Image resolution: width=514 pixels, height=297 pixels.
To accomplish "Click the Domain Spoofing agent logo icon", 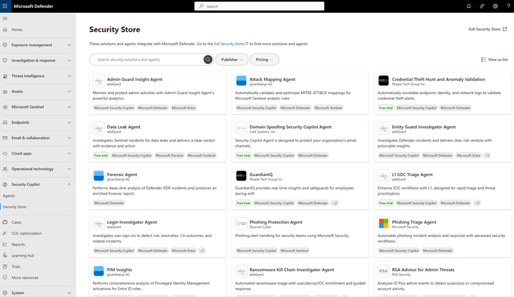I will coord(241,128).
